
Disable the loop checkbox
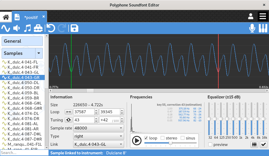[x=146, y=138]
